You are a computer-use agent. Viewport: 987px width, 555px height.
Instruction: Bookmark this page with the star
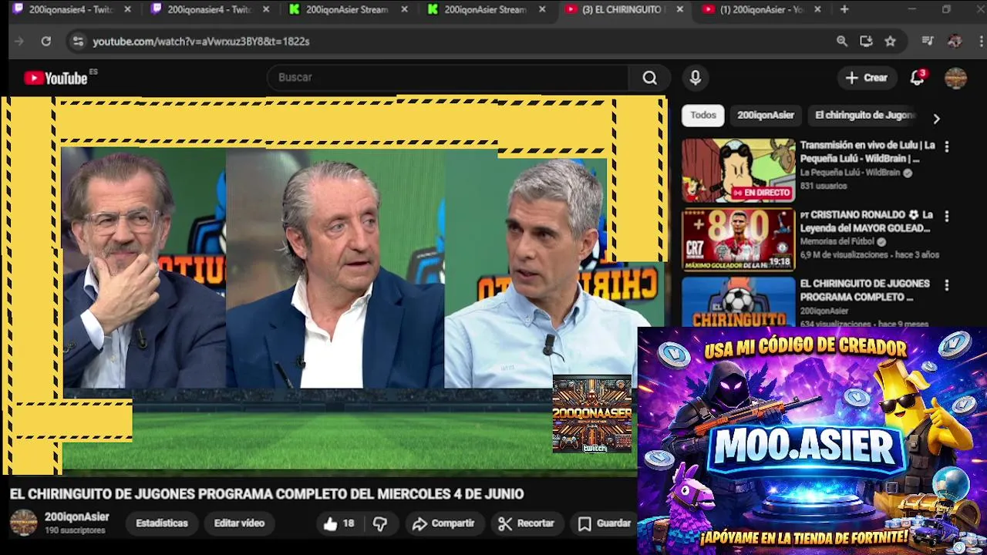coord(891,42)
